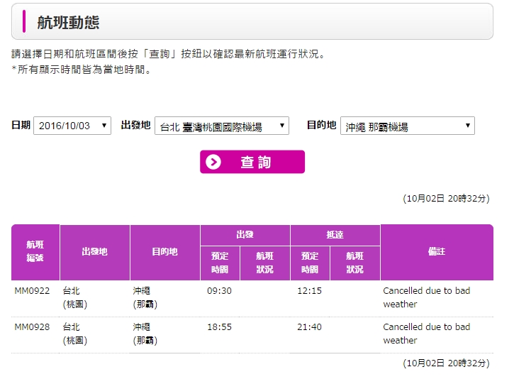Click MM0928 remark Cancelled due to bad weather
The height and width of the screenshot is (384, 514).
pyautogui.click(x=427, y=334)
